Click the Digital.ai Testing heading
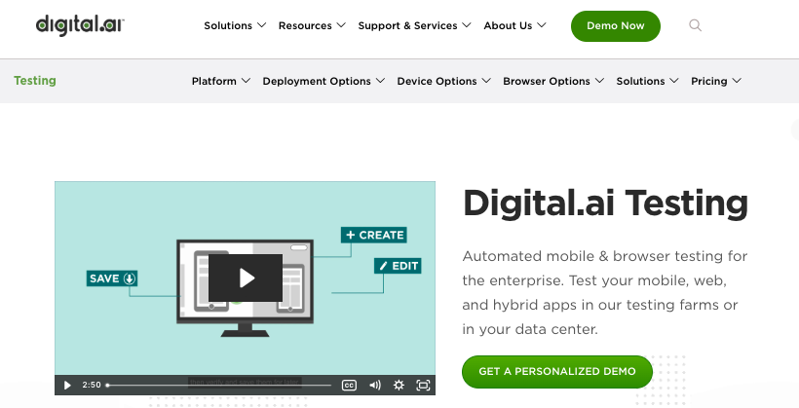Image resolution: width=799 pixels, height=408 pixels. click(x=605, y=204)
